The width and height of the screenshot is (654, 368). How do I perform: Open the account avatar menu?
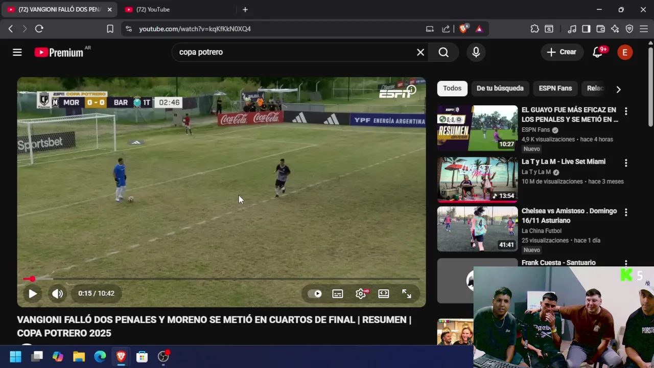[625, 52]
